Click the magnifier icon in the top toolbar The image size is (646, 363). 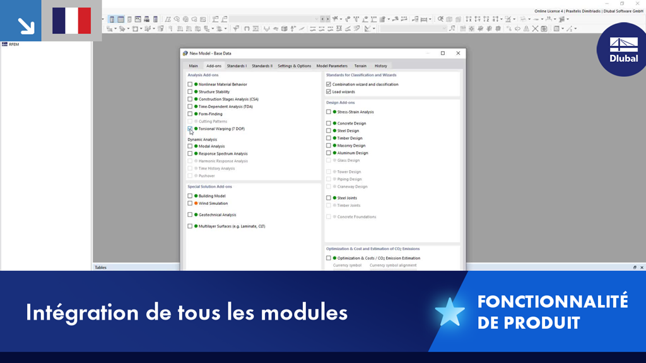point(440,19)
